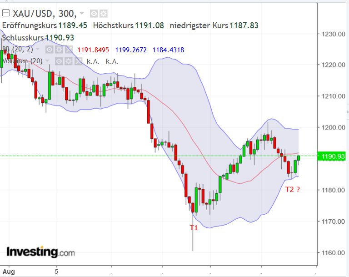Open the dropdown arrow next to XAU/USD 300
This screenshot has width=349, height=277.
tap(82, 13)
